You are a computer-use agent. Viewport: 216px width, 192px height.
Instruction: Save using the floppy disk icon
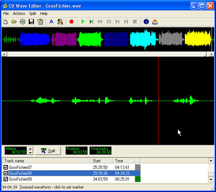click(31, 22)
